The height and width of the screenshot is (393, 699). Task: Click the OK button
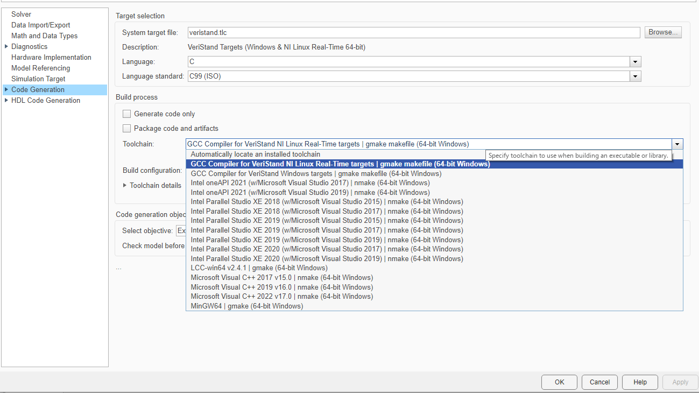(x=560, y=382)
